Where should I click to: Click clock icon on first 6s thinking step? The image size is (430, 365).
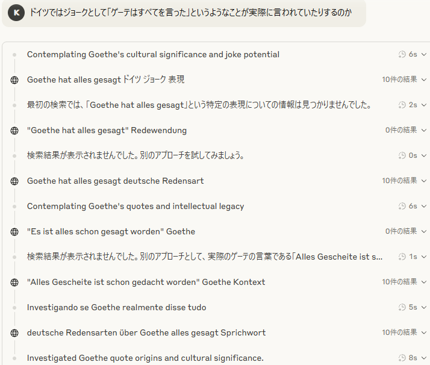402,54
